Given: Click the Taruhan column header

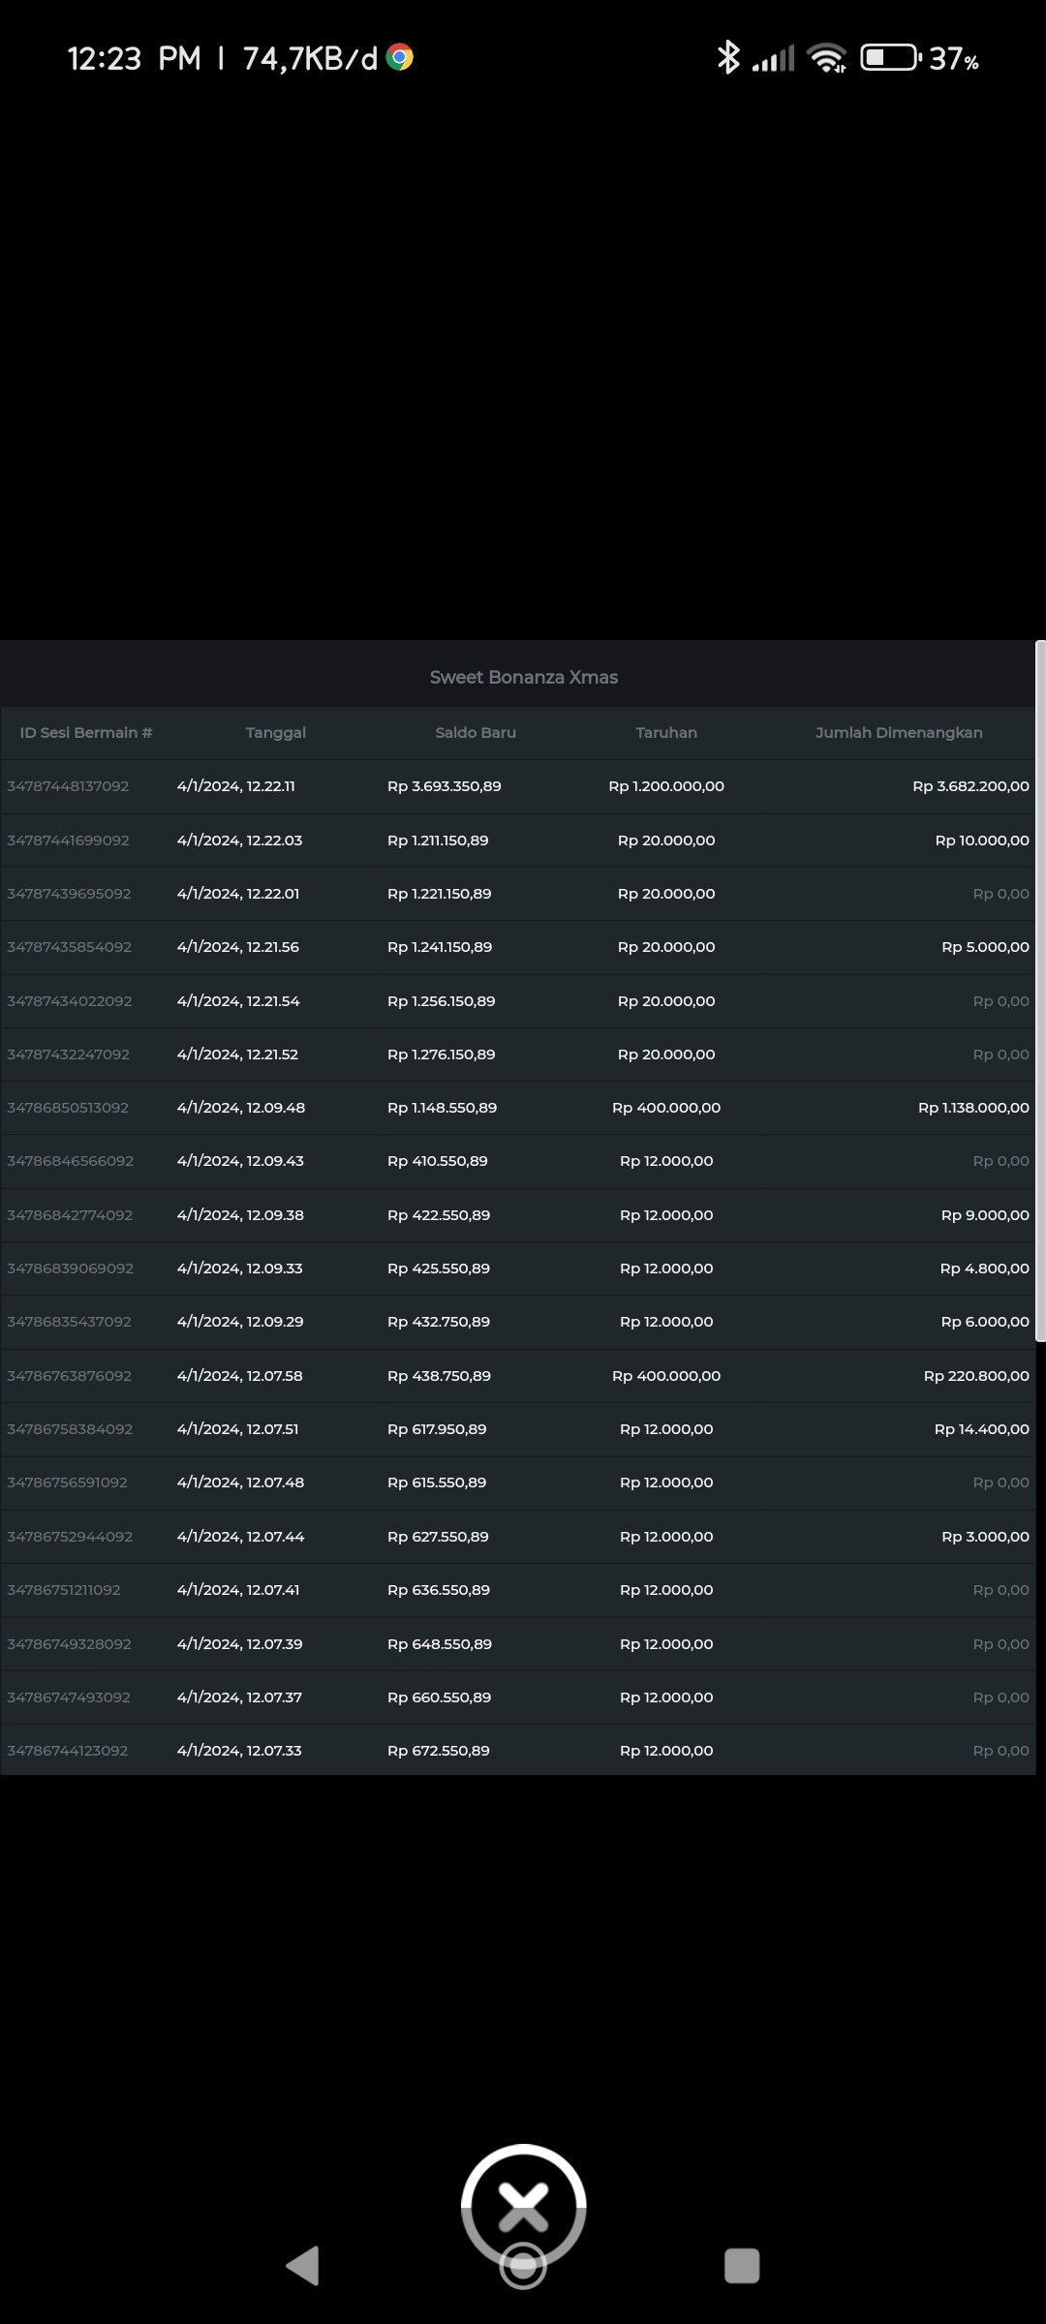Looking at the screenshot, I should (666, 733).
